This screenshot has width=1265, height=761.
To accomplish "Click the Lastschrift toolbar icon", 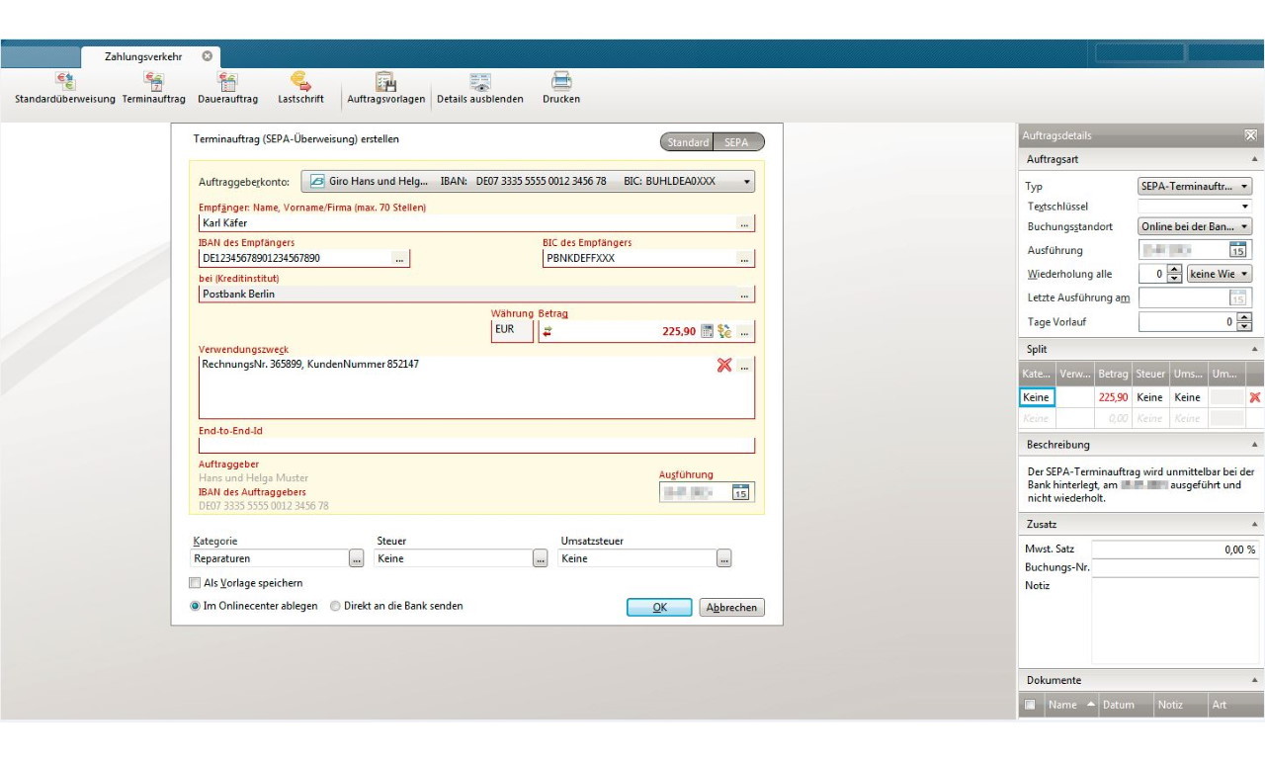I will tap(300, 83).
